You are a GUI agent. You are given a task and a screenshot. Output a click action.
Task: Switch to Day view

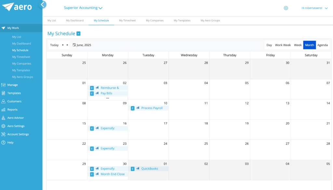click(270, 45)
